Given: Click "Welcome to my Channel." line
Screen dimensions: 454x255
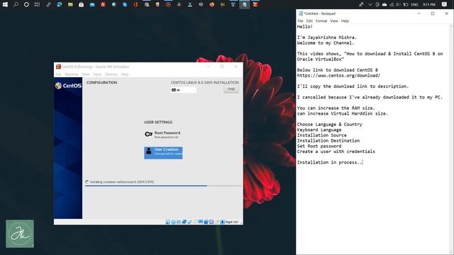Looking at the screenshot, I should pos(326,42).
